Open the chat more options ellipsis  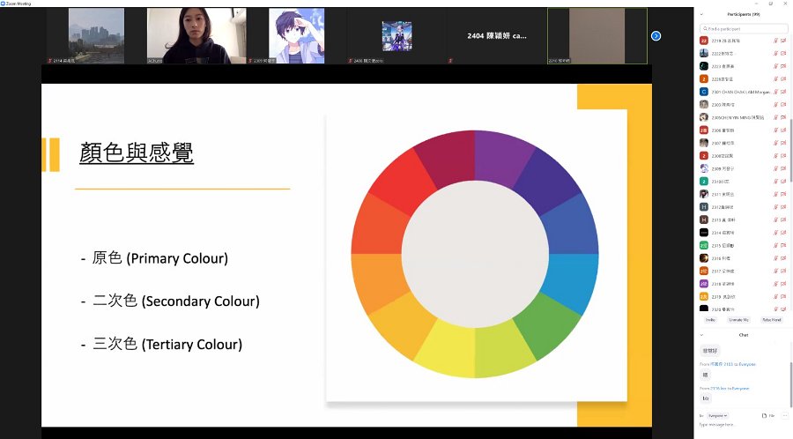[785, 416]
